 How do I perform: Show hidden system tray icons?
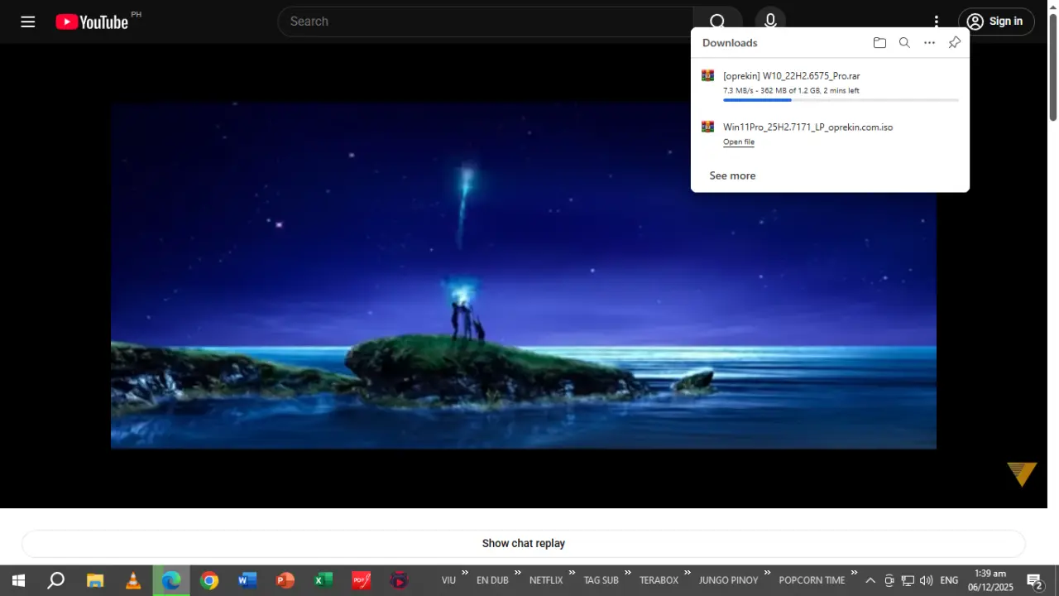coord(870,580)
